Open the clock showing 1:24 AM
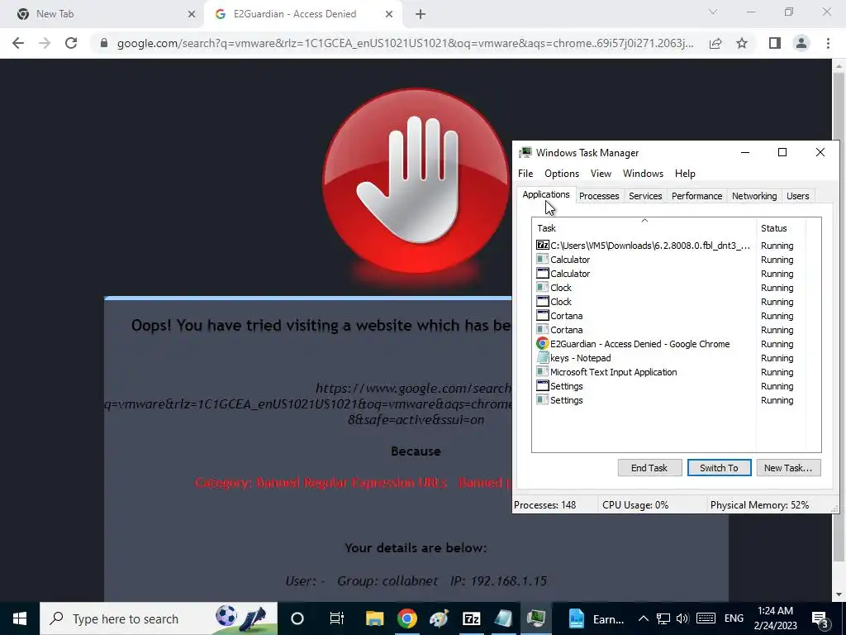The width and height of the screenshot is (846, 635). tap(775, 618)
